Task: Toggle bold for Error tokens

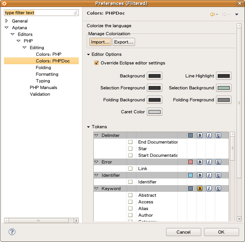Action: 200,162
